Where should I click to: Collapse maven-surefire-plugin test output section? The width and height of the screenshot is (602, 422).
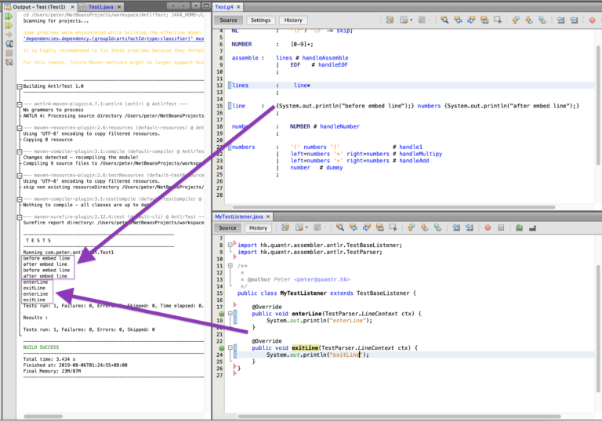coord(19,217)
